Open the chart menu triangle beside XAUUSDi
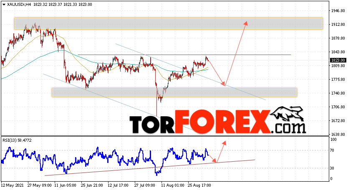Screen dimensions: 348x190 tap(4, 5)
